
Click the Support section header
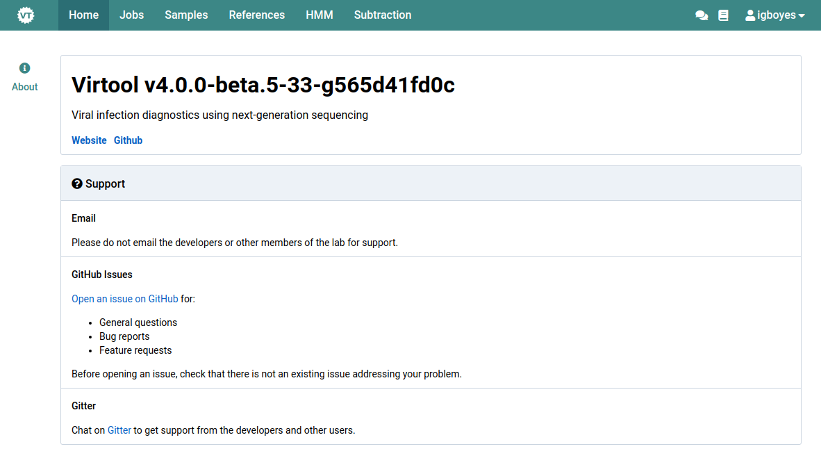click(x=104, y=183)
